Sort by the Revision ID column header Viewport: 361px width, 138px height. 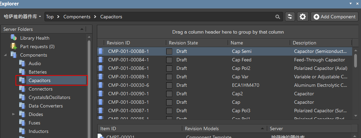135,43
